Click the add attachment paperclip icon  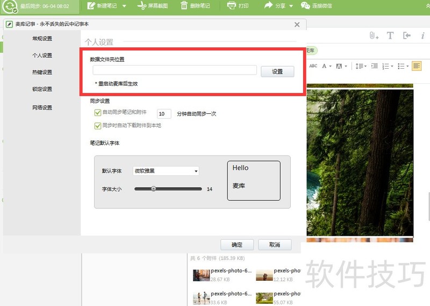374,35
